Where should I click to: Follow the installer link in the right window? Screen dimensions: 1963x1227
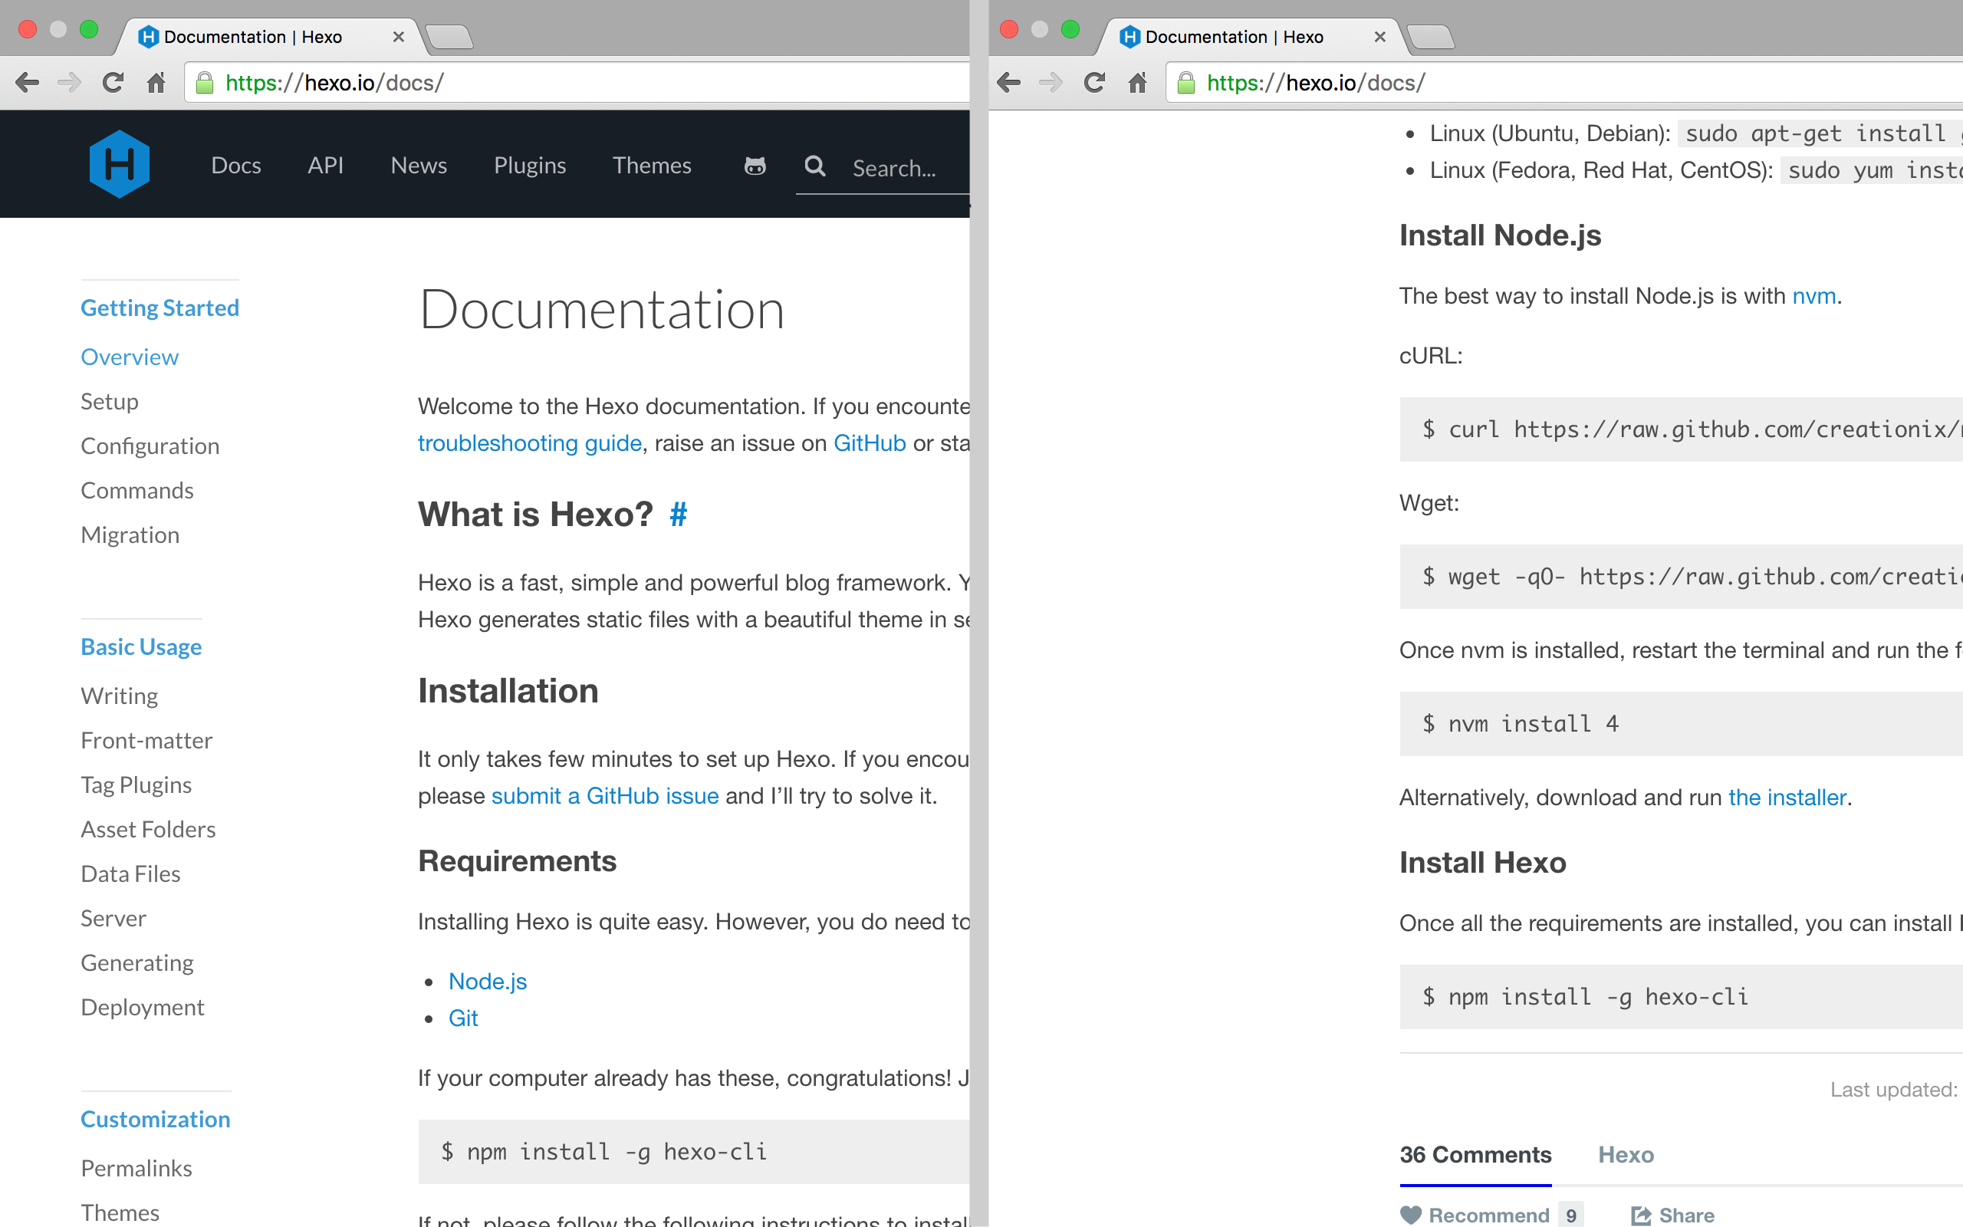[x=1787, y=798]
